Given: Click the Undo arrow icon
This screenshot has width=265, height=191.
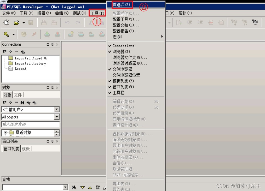Looking at the screenshot, I should point(67,22).
